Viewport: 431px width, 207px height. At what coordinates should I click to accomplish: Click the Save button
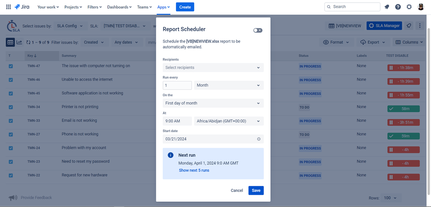tap(256, 191)
